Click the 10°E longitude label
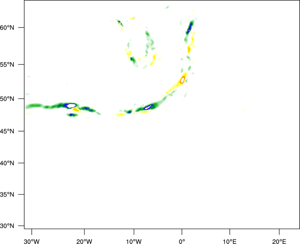The width and height of the screenshot is (300, 244). 230,241
